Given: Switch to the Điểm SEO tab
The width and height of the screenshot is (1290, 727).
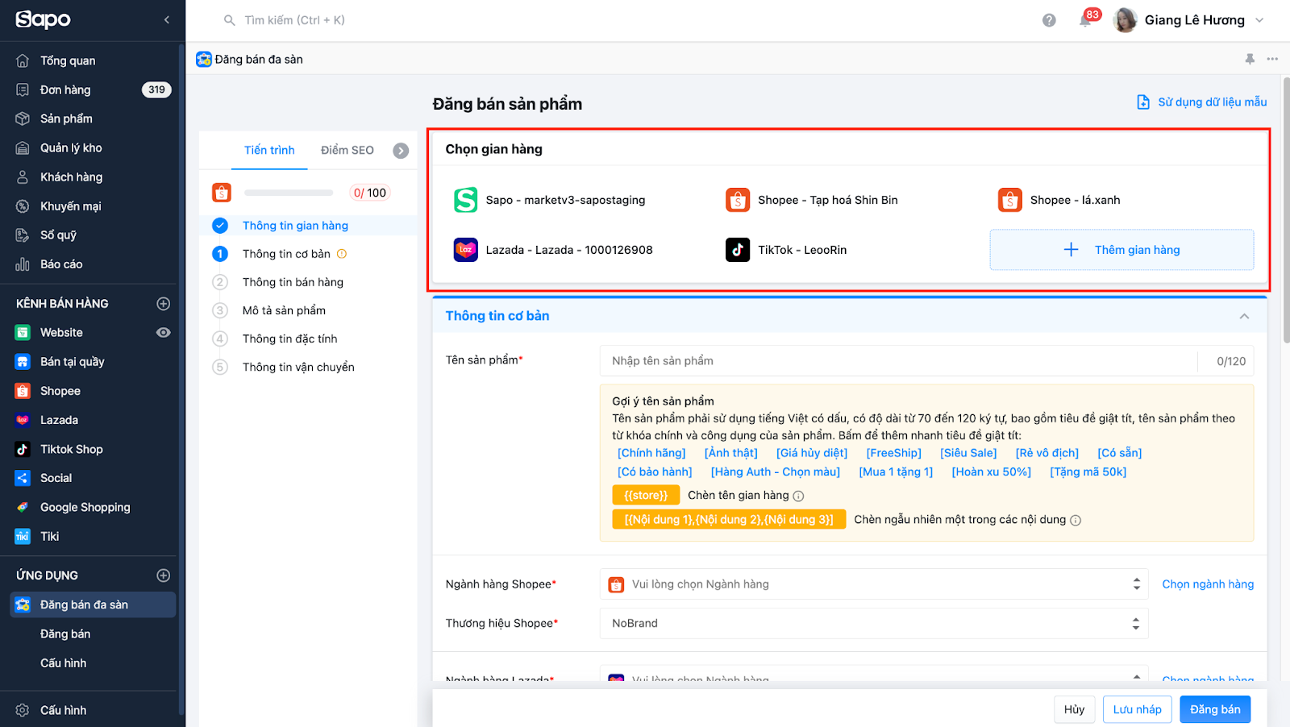Looking at the screenshot, I should pyautogui.click(x=347, y=151).
